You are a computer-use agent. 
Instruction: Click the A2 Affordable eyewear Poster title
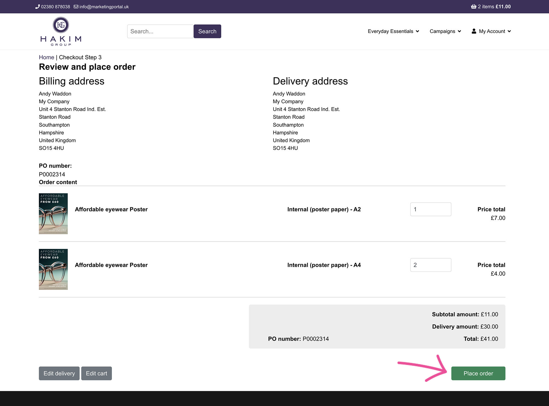[x=111, y=209]
